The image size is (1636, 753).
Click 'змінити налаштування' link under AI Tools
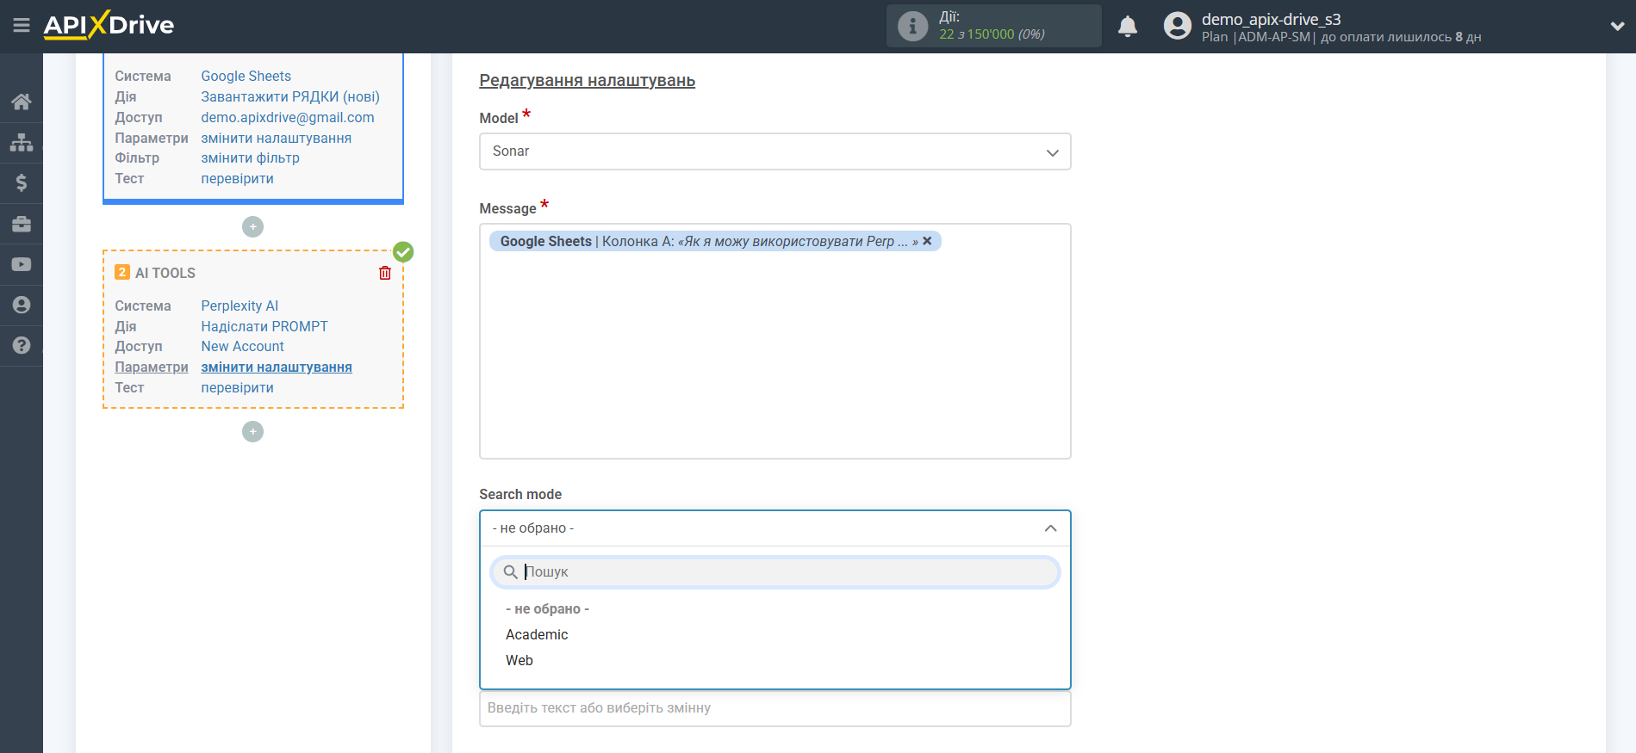pos(277,367)
